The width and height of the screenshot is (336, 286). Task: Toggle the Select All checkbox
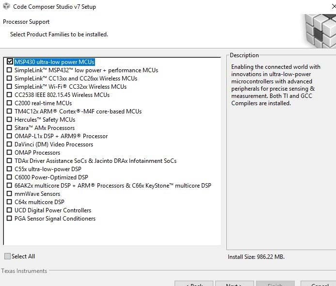[x=7, y=256]
